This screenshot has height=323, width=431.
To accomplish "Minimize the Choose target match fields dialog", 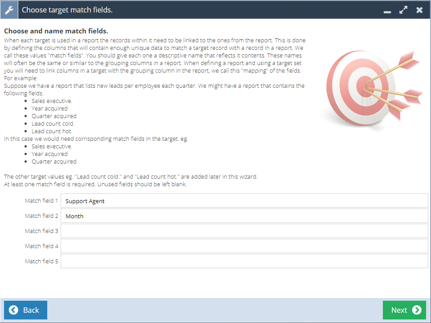I will [387, 12].
